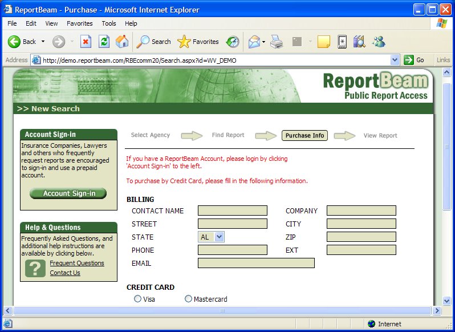This screenshot has width=455, height=332.
Task: Click the Purchase Info step button
Action: click(304, 136)
